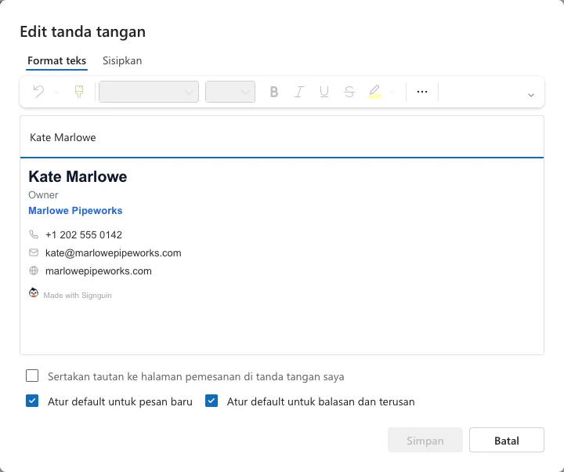The height and width of the screenshot is (472, 564).
Task: Apply the text highlight pen
Action: click(x=374, y=92)
